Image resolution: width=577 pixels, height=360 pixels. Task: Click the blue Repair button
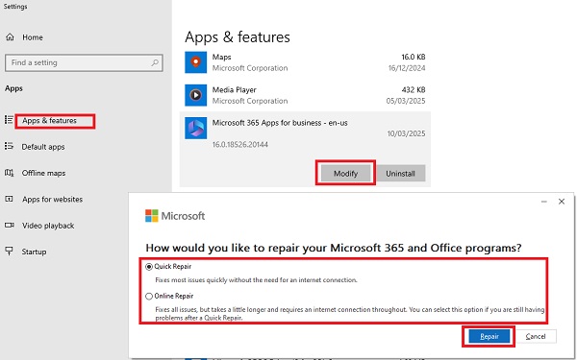(489, 336)
